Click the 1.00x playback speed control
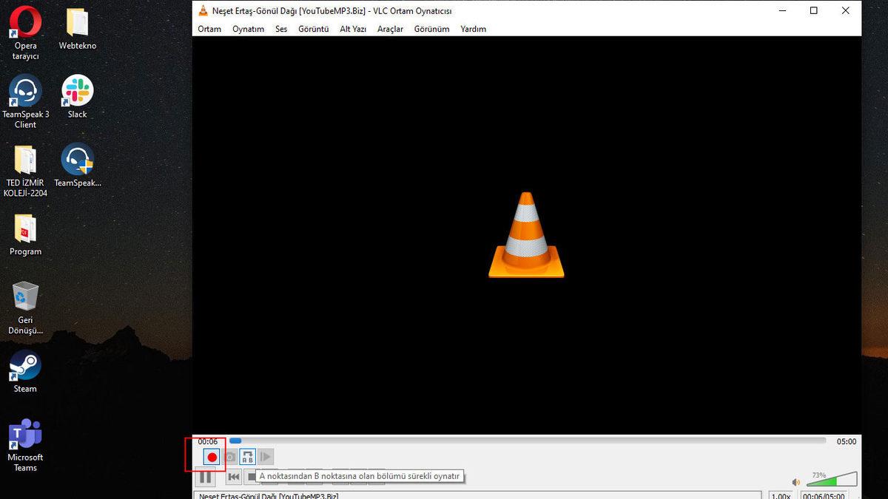This screenshot has width=888, height=499. [x=782, y=495]
